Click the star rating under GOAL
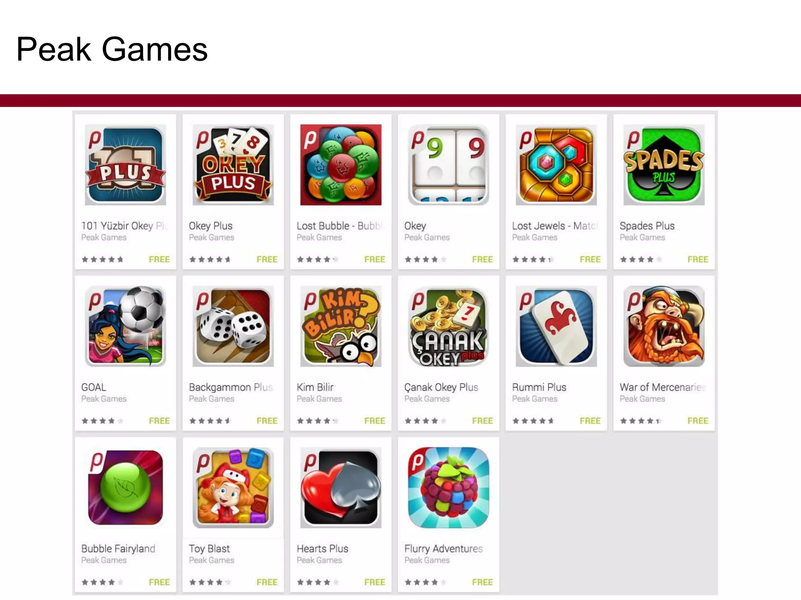The width and height of the screenshot is (801, 600). tap(102, 421)
